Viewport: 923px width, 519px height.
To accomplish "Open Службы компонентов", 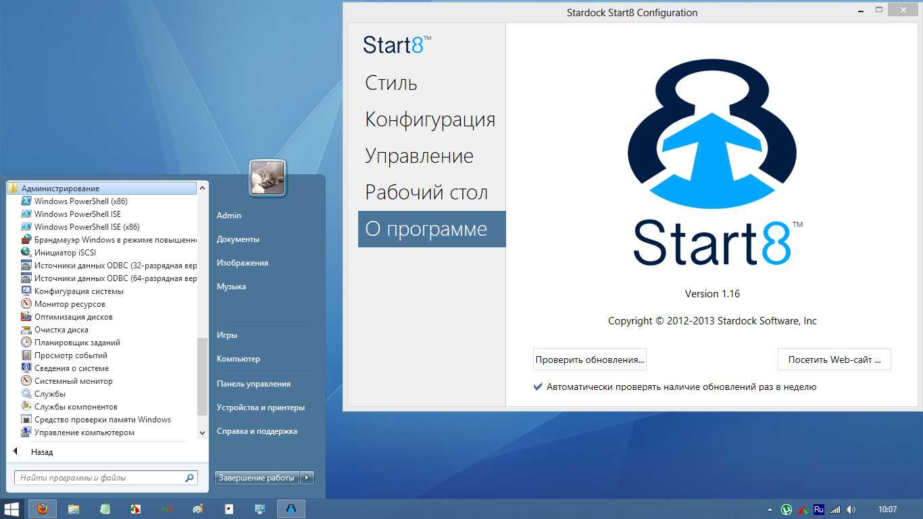I will tap(70, 407).
